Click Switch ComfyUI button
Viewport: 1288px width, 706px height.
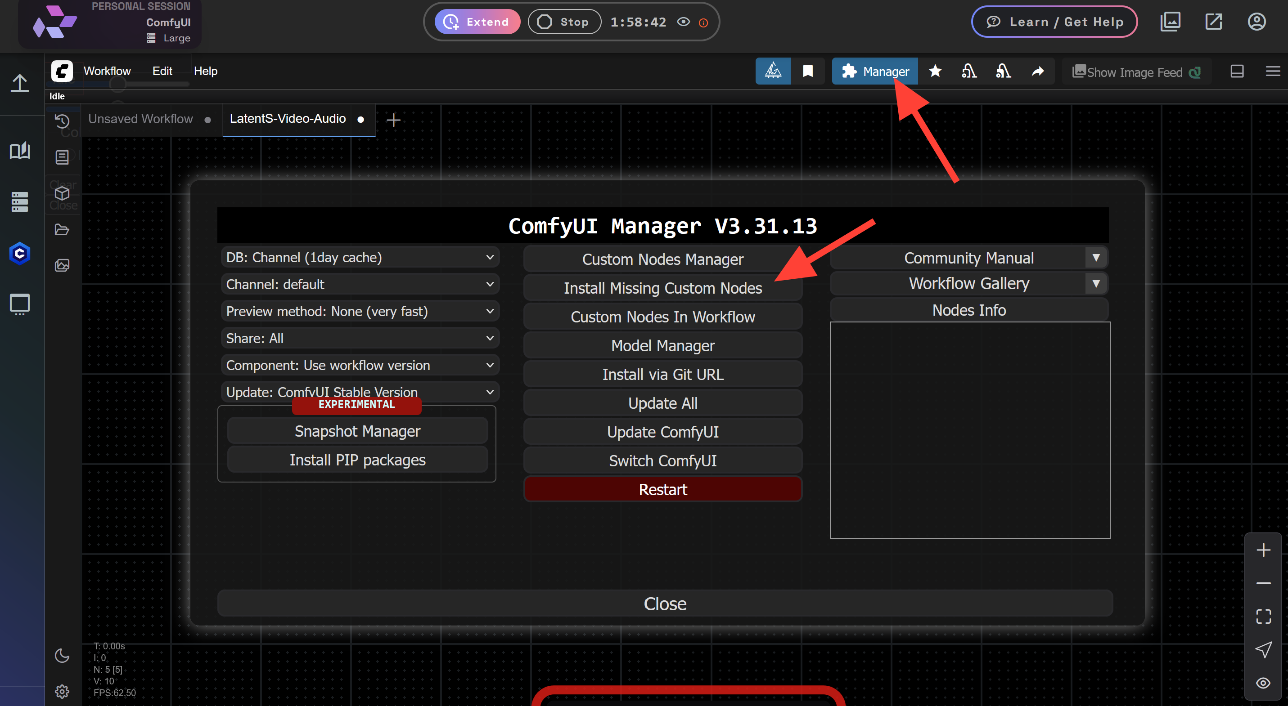[x=662, y=460]
